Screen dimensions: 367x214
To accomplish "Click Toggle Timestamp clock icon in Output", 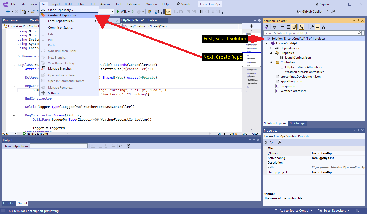I will (x=129, y=146).
